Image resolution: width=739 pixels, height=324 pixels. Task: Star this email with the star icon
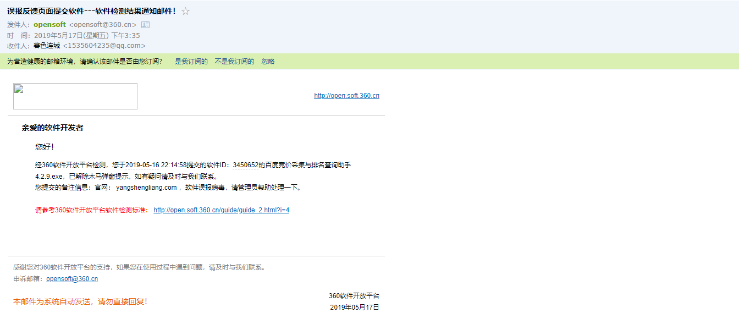click(x=185, y=11)
